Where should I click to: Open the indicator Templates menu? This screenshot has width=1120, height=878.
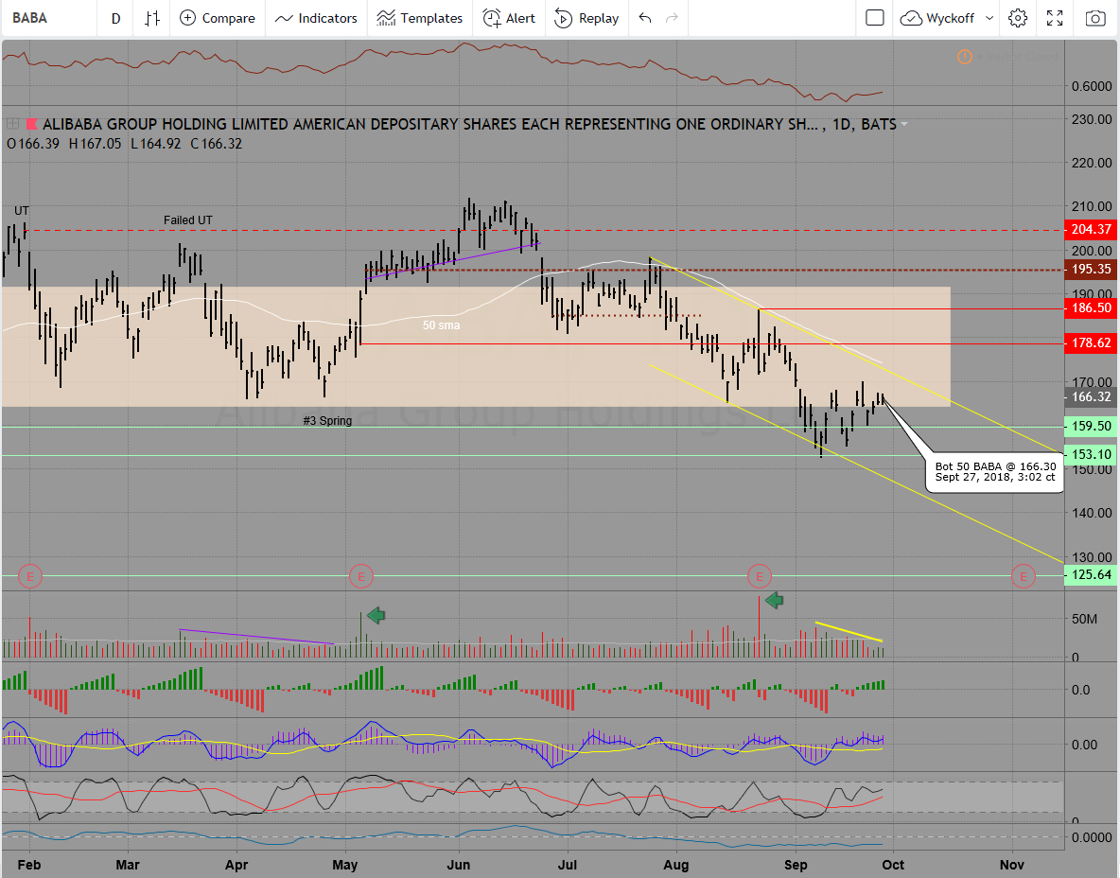point(419,18)
